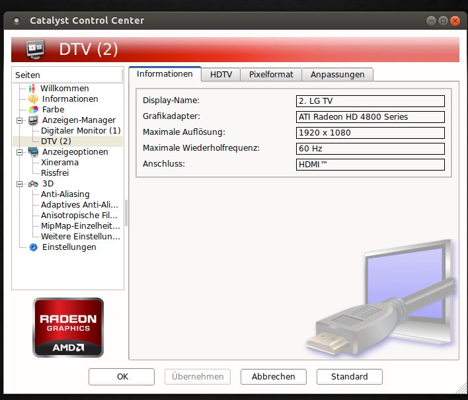The width and height of the screenshot is (468, 400).
Task: Click the Maximale Auflösung field 1920 x 1080
Action: (x=370, y=132)
